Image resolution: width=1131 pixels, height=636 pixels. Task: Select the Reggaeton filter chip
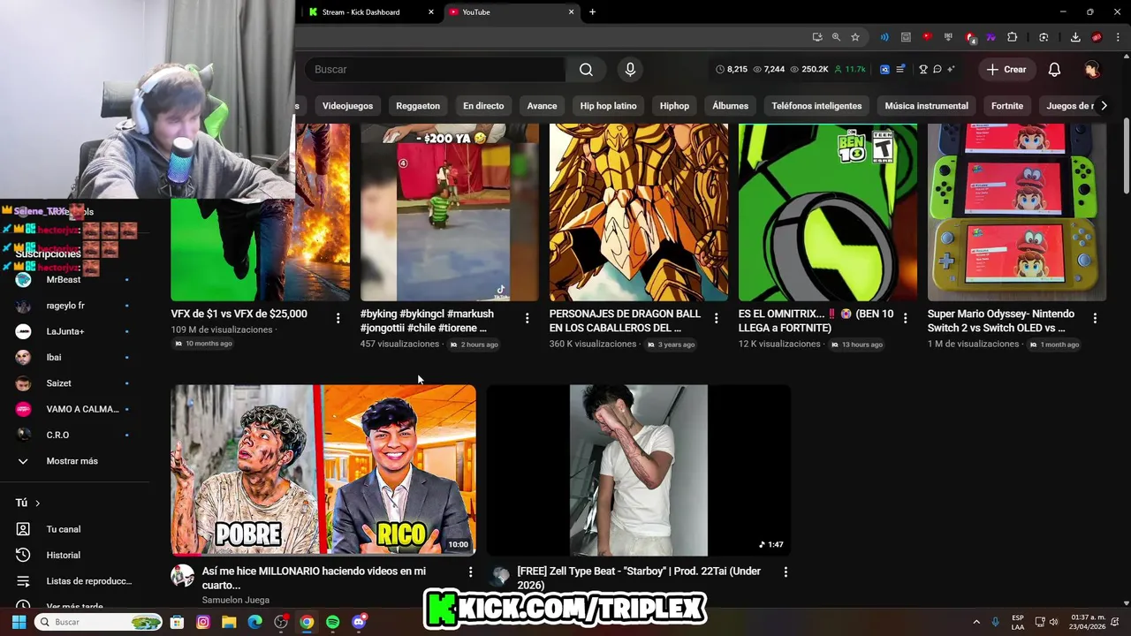pos(418,105)
